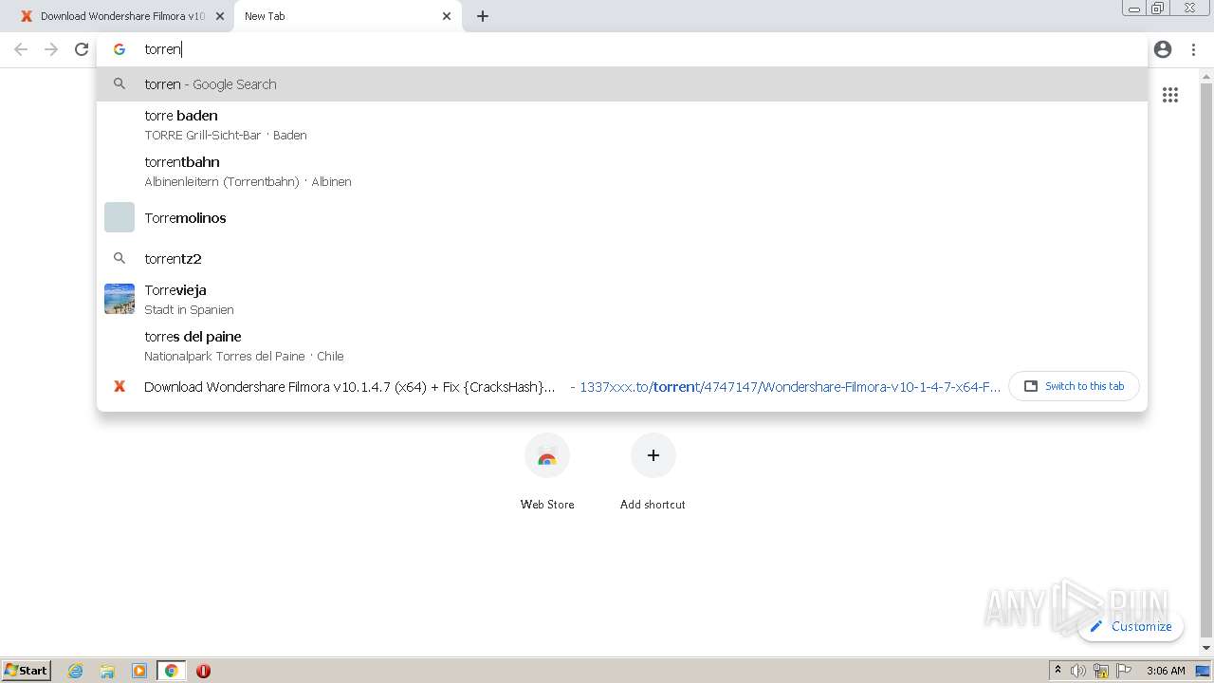The image size is (1214, 683).
Task: Click the 1337x favicon in suggestion
Action: (120, 386)
